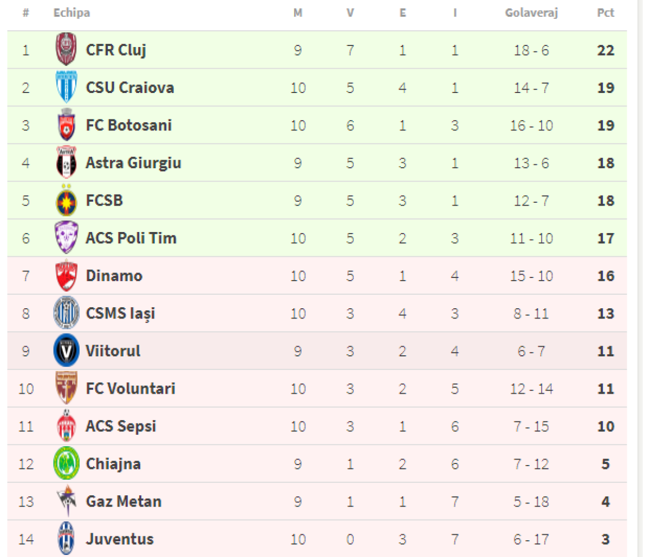Open the Juventus team link
The height and width of the screenshot is (557, 650).
tap(119, 539)
